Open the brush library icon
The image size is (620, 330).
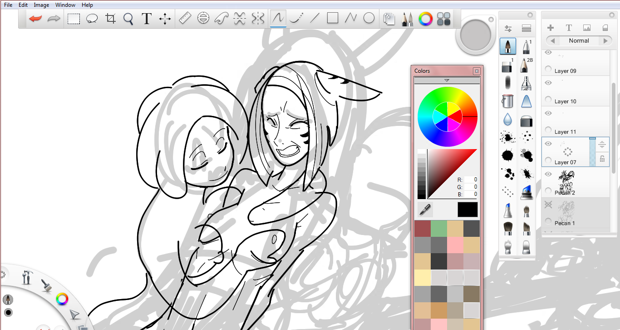tap(527, 29)
